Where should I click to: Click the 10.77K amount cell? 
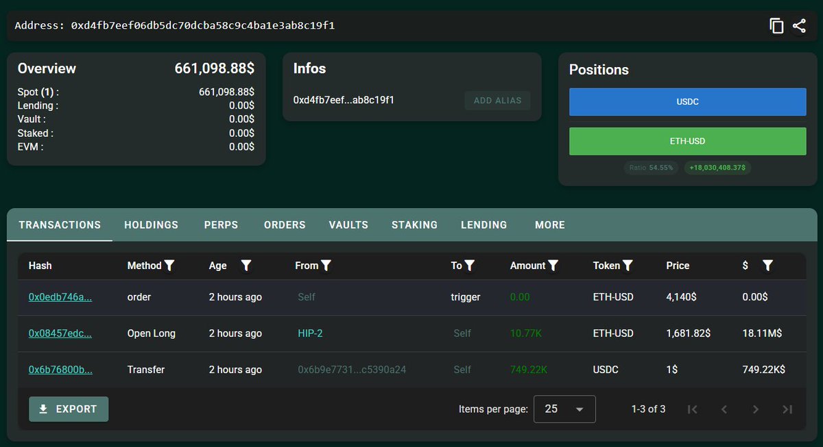pyautogui.click(x=526, y=333)
